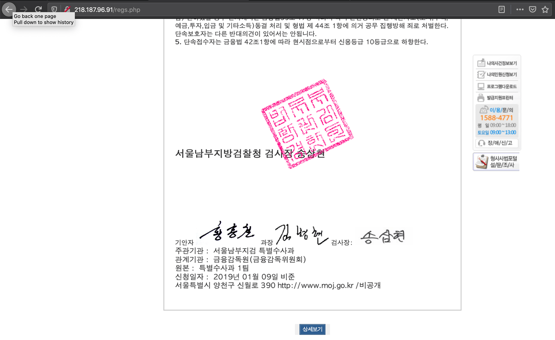Viewport: 555px width, 340px height.
Task: Click the forward navigation arrow
Action: [24, 9]
